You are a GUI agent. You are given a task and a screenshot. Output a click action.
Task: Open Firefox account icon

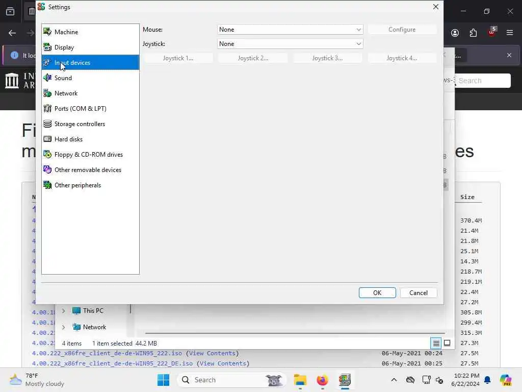(x=455, y=33)
